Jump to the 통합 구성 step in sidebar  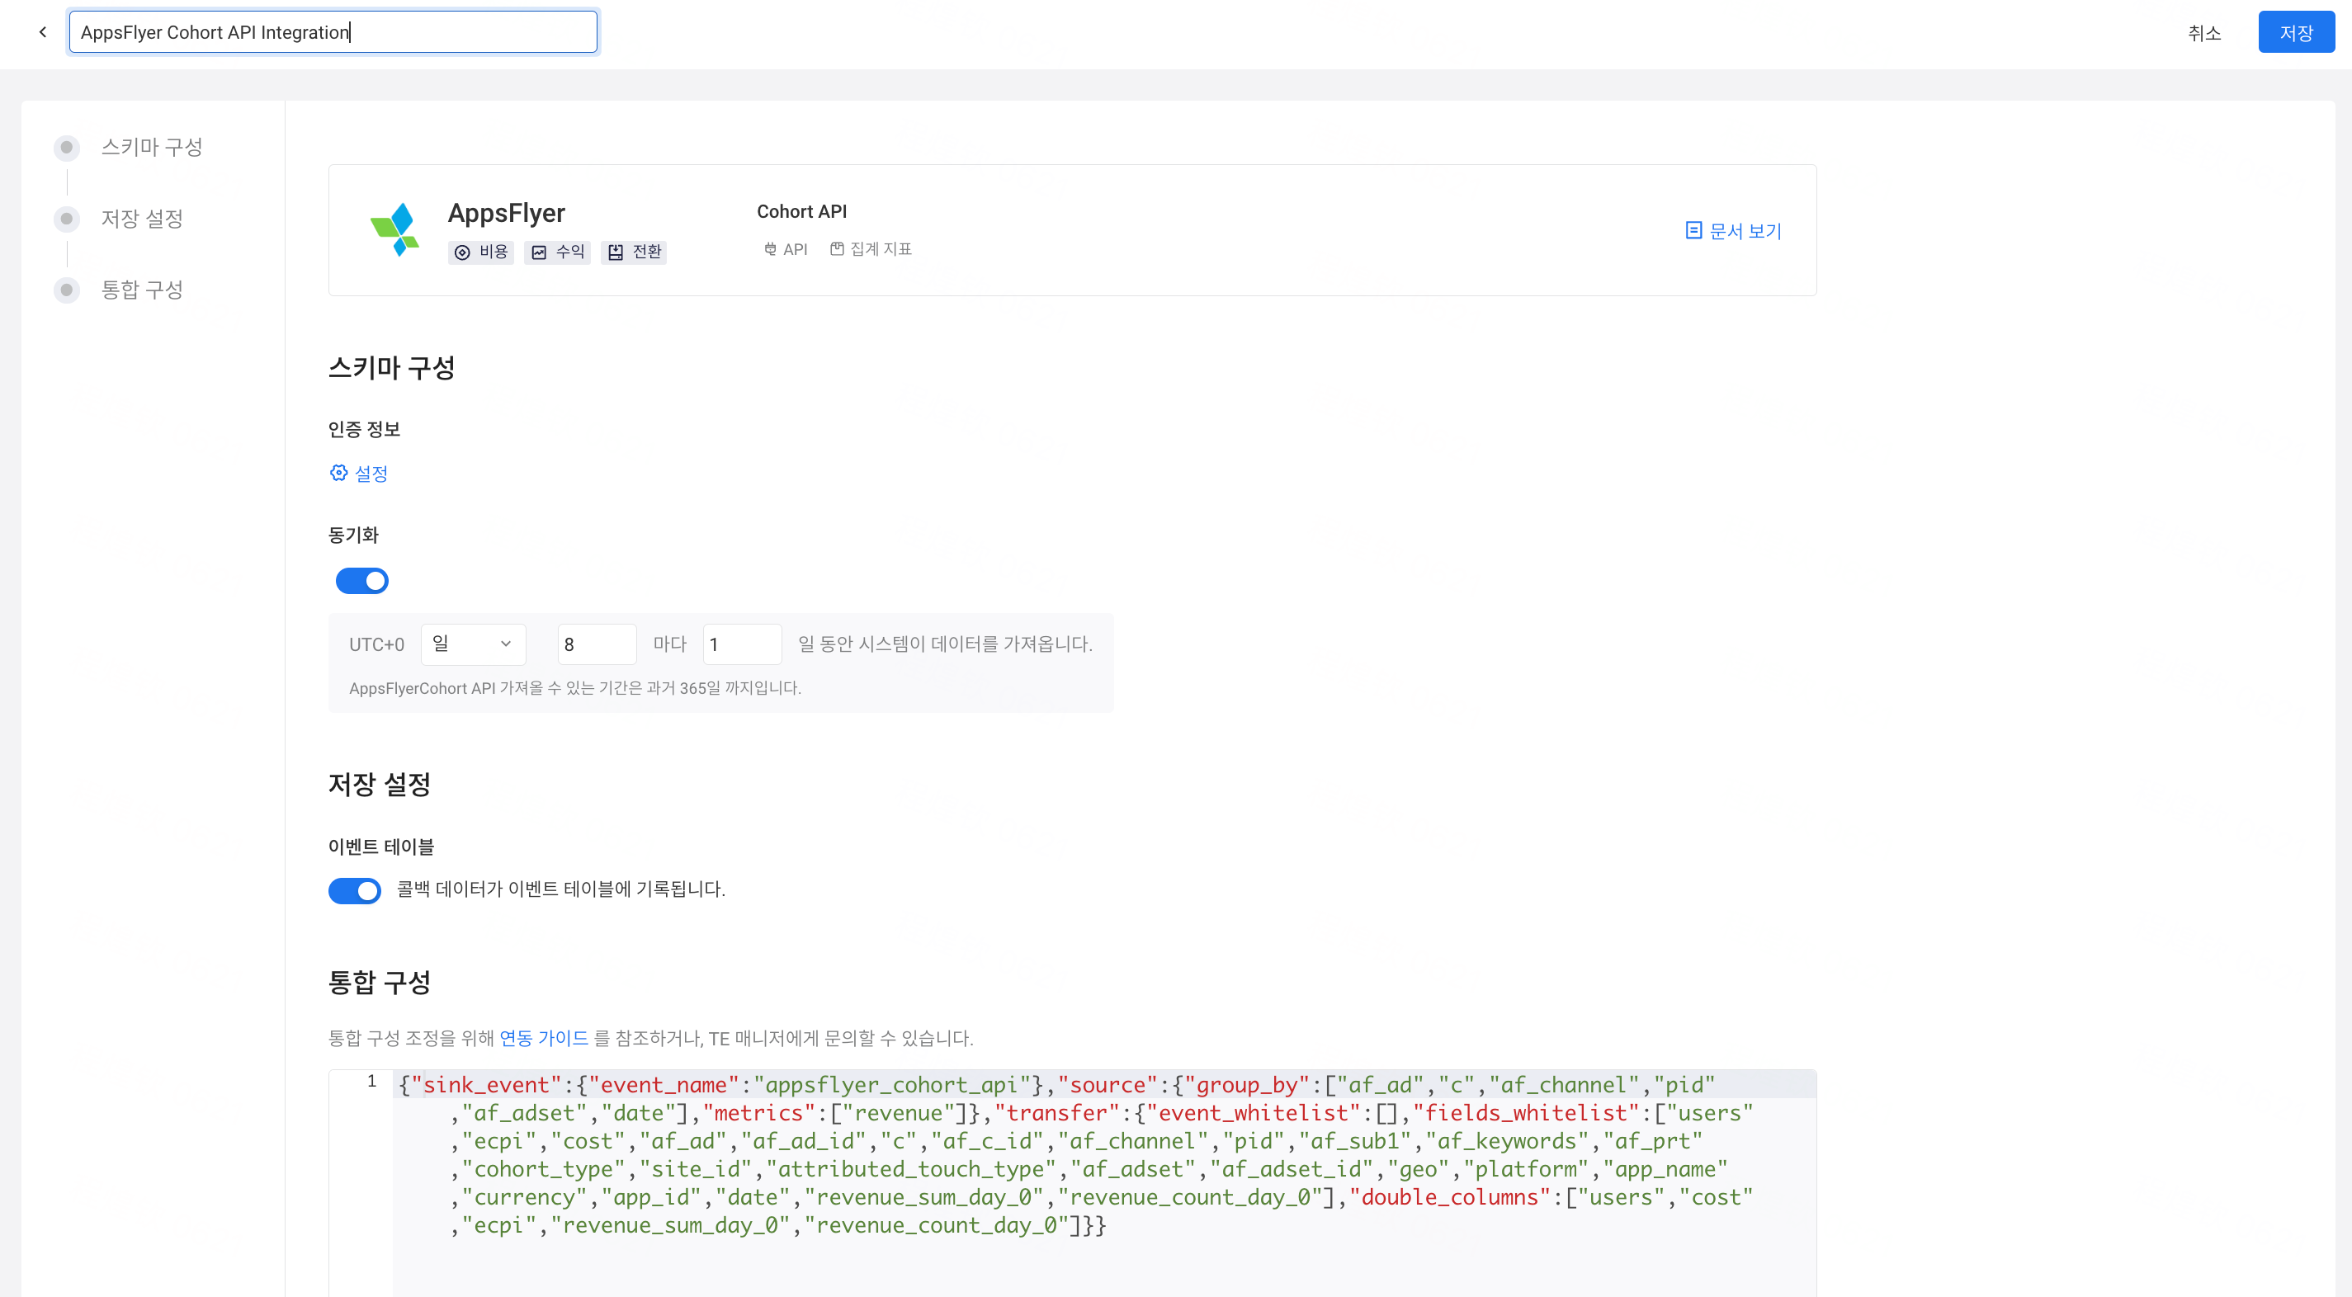tap(141, 290)
